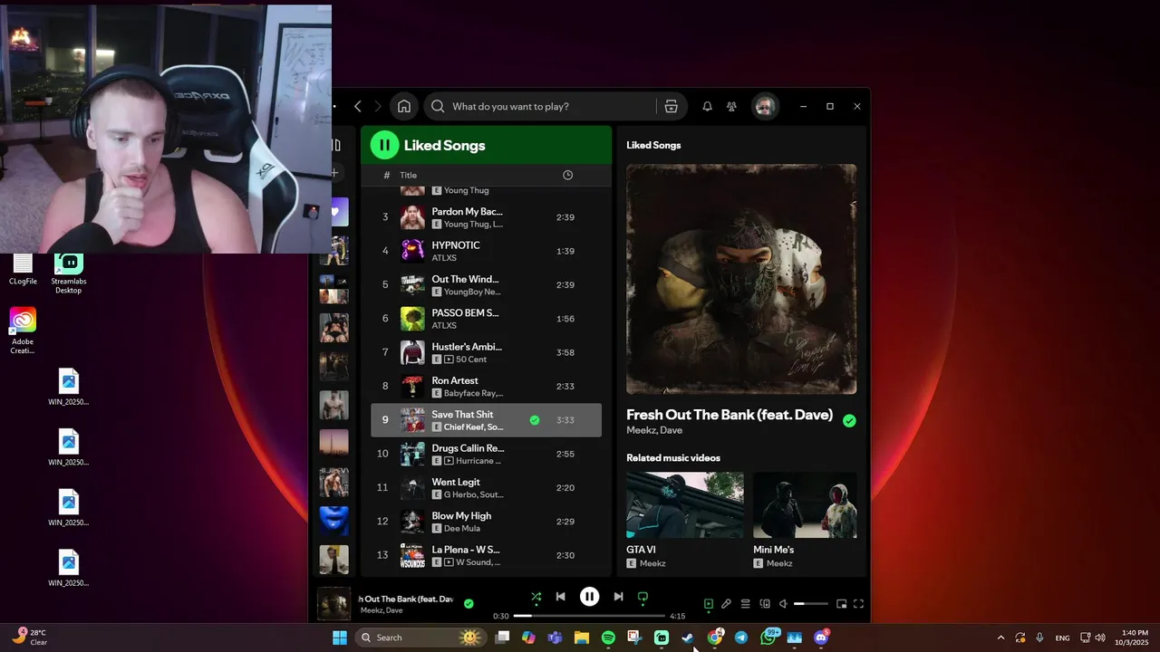Viewport: 1160px width, 652px height.
Task: Select the Pardon My Bac... song row
Action: (486, 217)
